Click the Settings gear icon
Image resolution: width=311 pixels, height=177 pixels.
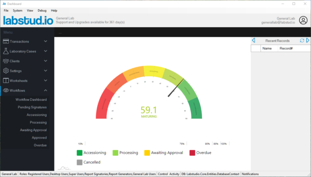[6, 71]
